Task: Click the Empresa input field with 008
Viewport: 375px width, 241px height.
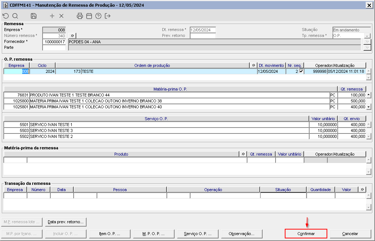Action: (54, 30)
